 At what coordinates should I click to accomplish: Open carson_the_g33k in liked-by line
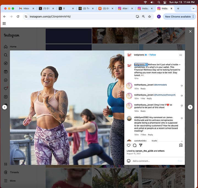tap(144, 151)
